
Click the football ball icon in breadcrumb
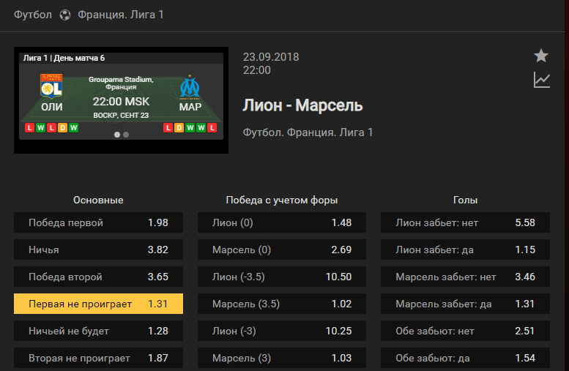point(65,15)
